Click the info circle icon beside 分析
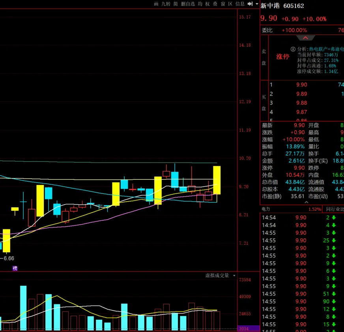 [x=293, y=49]
